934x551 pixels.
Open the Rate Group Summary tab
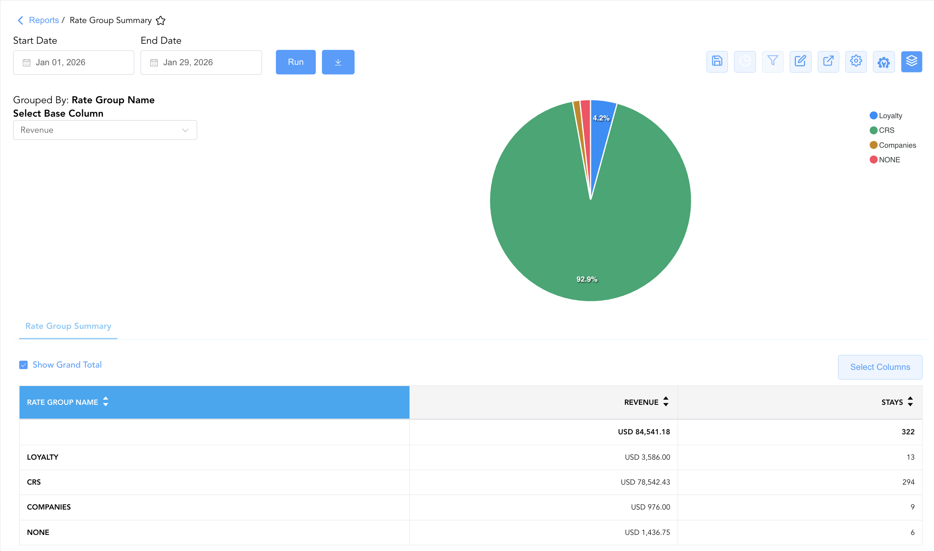point(68,326)
